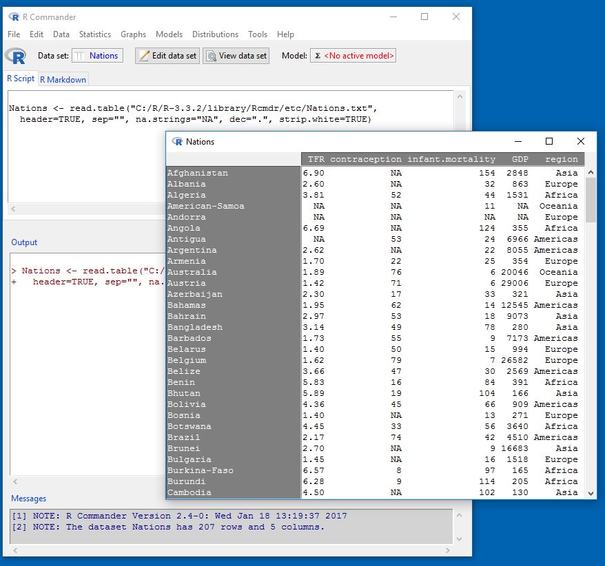Click infant mortality value 154 for Afghanistan
605x566 pixels.
[x=487, y=173]
